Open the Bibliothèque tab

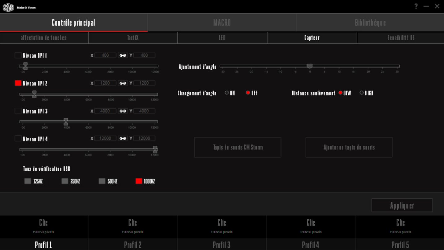(370, 23)
